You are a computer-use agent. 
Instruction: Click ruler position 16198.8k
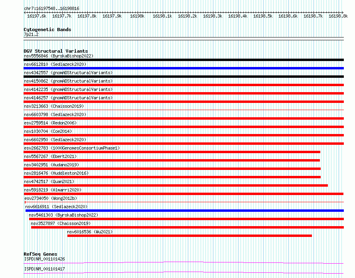[338, 16]
